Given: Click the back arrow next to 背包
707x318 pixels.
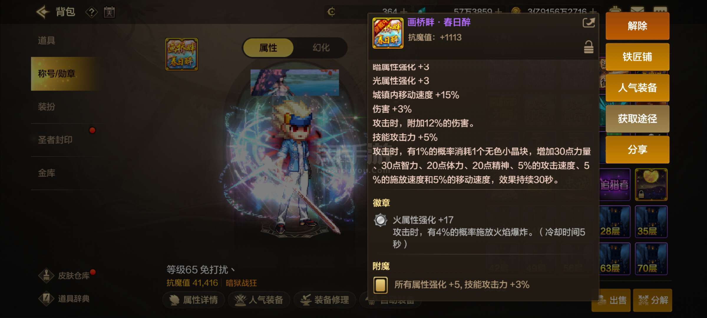Looking at the screenshot, I should [43, 12].
